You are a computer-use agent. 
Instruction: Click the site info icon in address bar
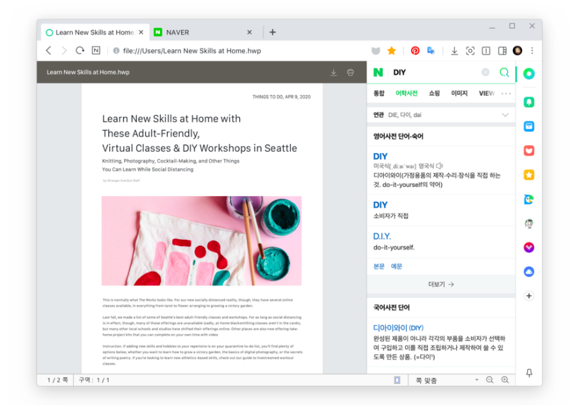pyautogui.click(x=116, y=50)
